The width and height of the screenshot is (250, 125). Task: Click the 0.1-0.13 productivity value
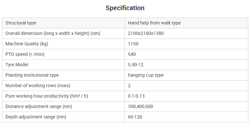coord(136,96)
